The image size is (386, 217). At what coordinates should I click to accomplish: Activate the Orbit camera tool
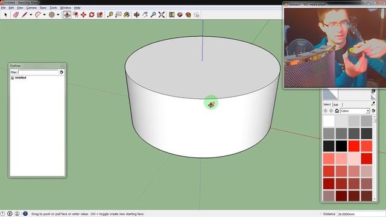pos(137,14)
